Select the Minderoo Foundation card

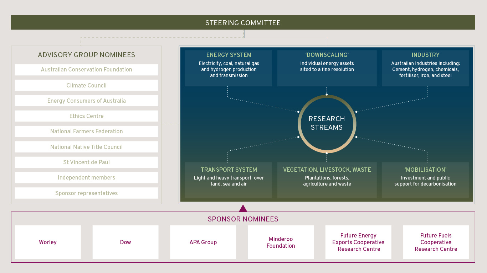[281, 242]
